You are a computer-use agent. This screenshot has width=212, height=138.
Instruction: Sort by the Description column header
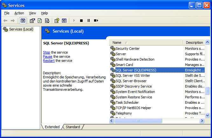[194, 43]
